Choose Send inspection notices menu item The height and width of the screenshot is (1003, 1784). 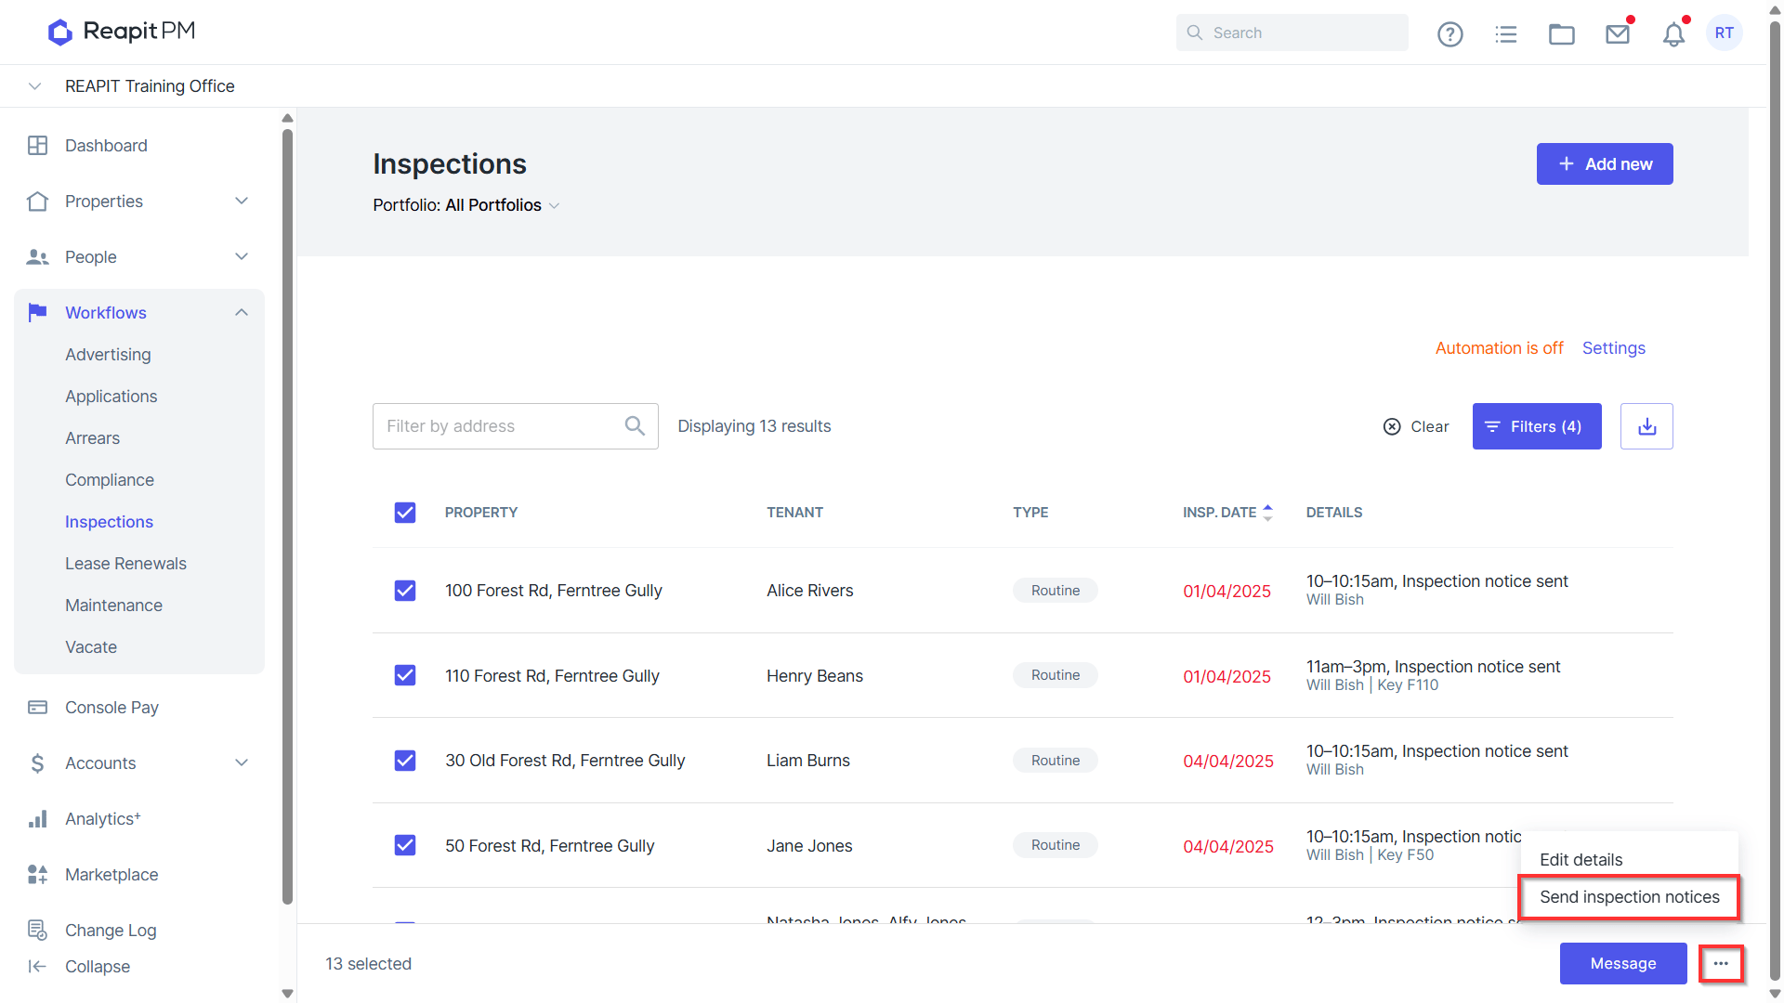[1629, 897]
